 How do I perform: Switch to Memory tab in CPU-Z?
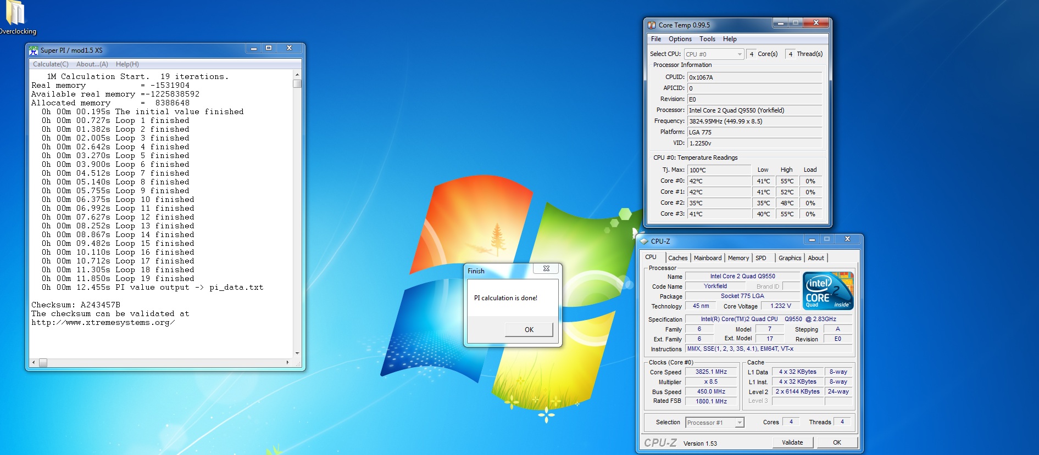pos(738,258)
